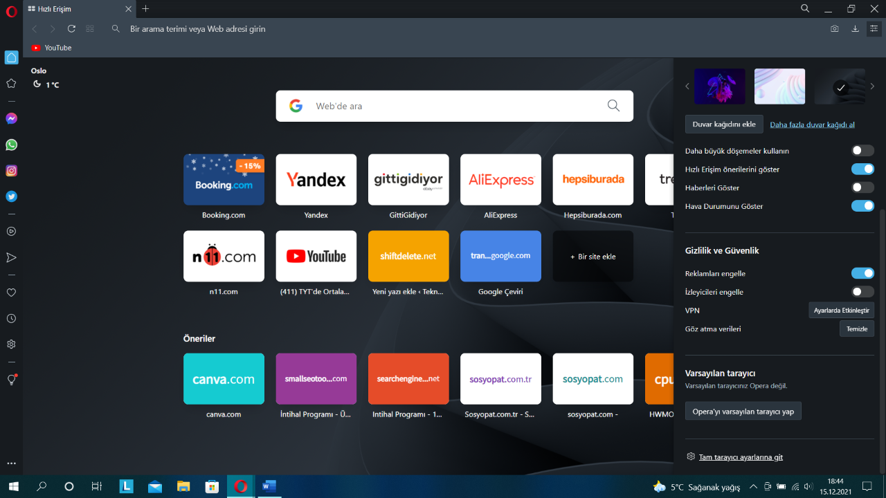The width and height of the screenshot is (886, 498).
Task: Open the YouTube bookmark in bookmarks bar
Action: point(52,48)
